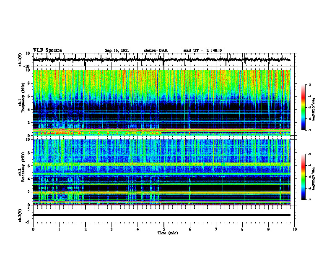
Task: Click the "4" kHz tick on ch.1 axis
Action: (x=29, y=110)
